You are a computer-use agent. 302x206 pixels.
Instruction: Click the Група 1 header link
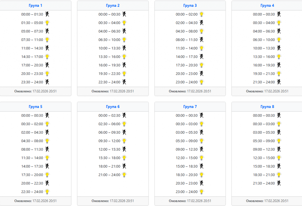tap(35, 6)
